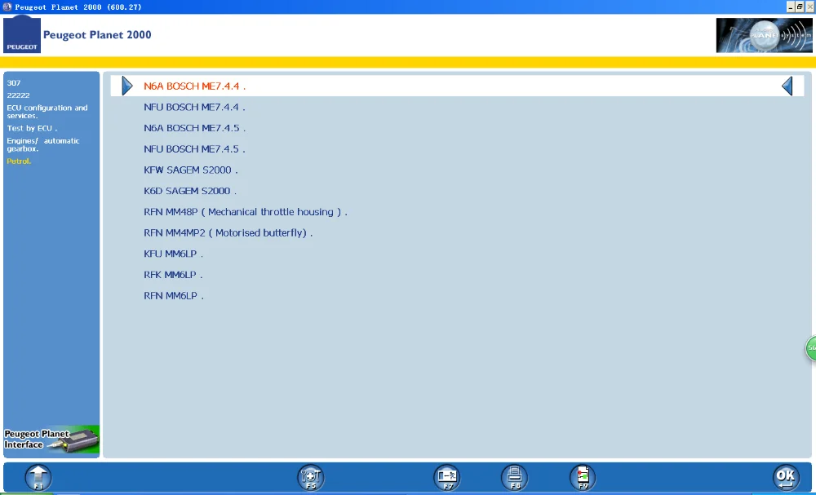Click 22222 in the sidebar
This screenshot has width=816, height=495.
[18, 95]
